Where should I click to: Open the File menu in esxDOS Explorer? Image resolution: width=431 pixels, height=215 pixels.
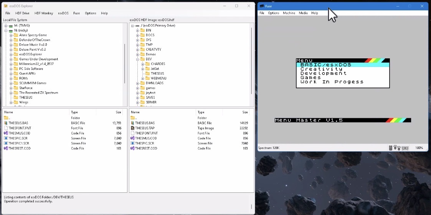[x=8, y=13]
